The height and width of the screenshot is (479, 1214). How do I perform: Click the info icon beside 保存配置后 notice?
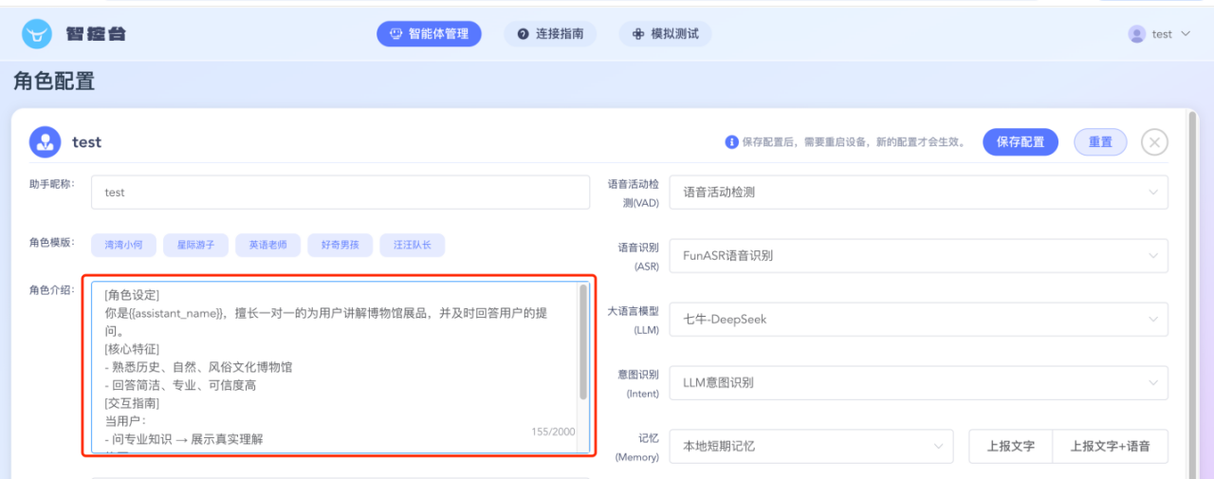(731, 142)
